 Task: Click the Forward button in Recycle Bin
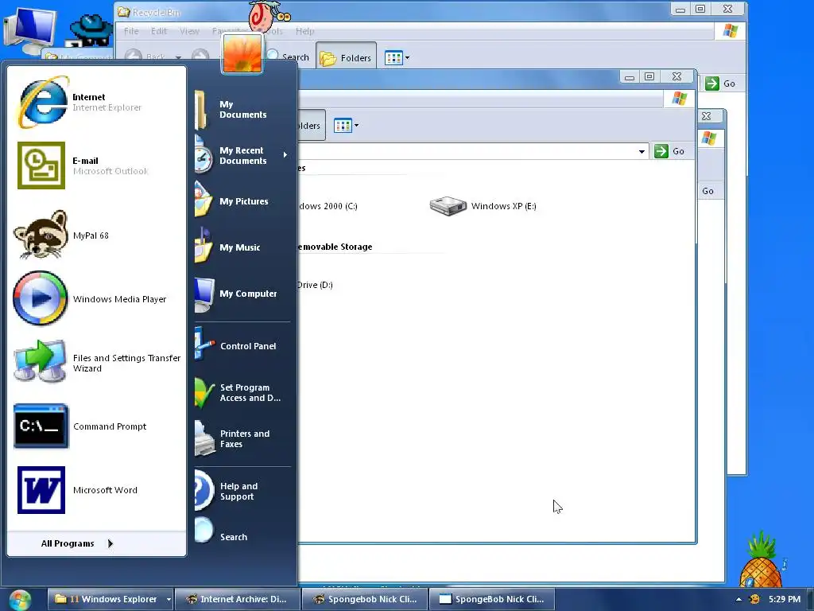click(200, 57)
